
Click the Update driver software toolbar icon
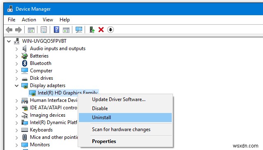92,30
